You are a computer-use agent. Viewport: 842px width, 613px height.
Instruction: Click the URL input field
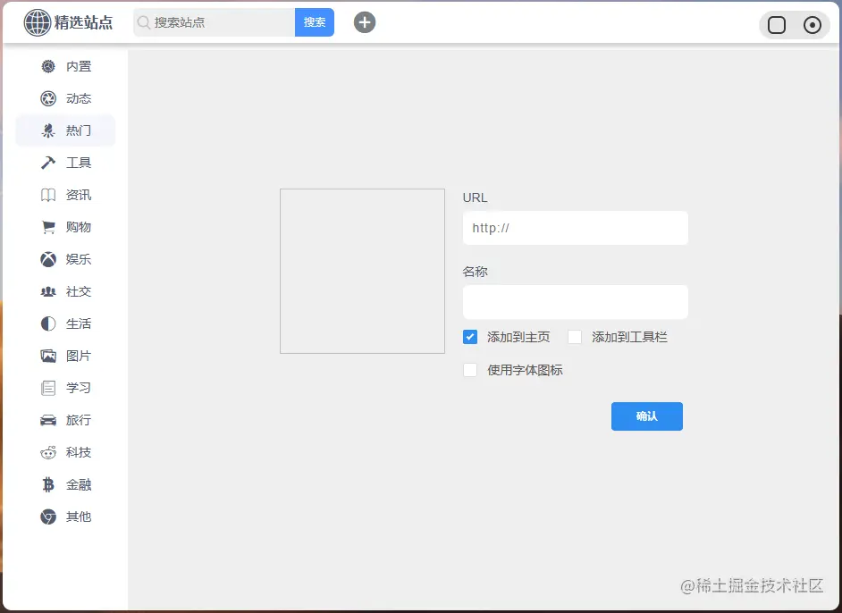click(575, 228)
